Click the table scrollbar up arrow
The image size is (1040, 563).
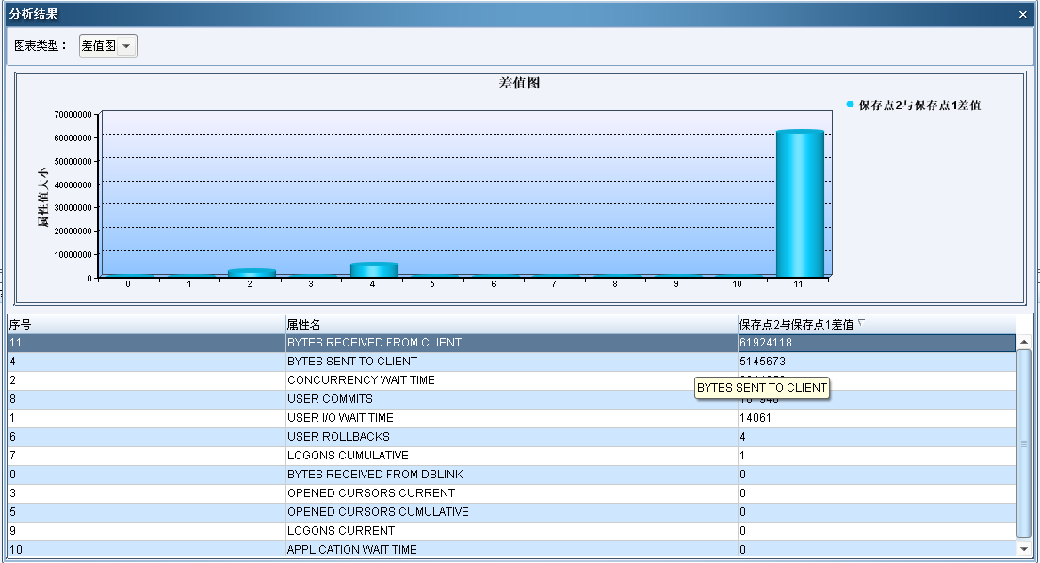click(x=1024, y=343)
